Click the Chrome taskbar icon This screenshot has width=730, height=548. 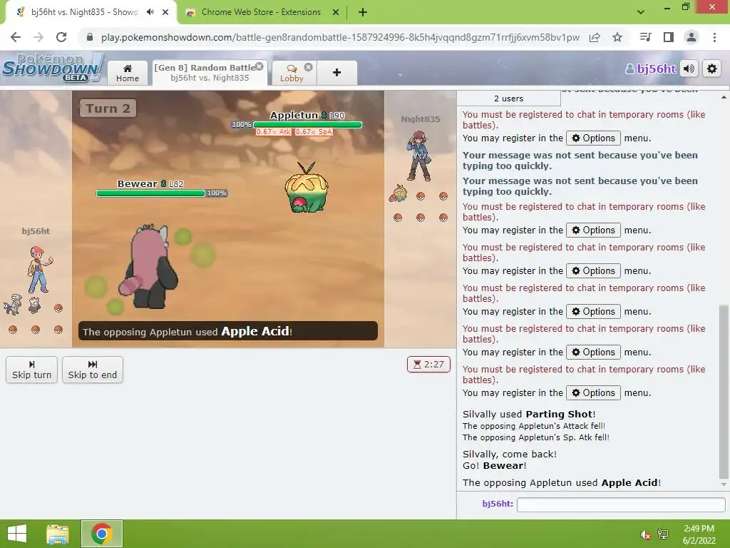coord(102,534)
